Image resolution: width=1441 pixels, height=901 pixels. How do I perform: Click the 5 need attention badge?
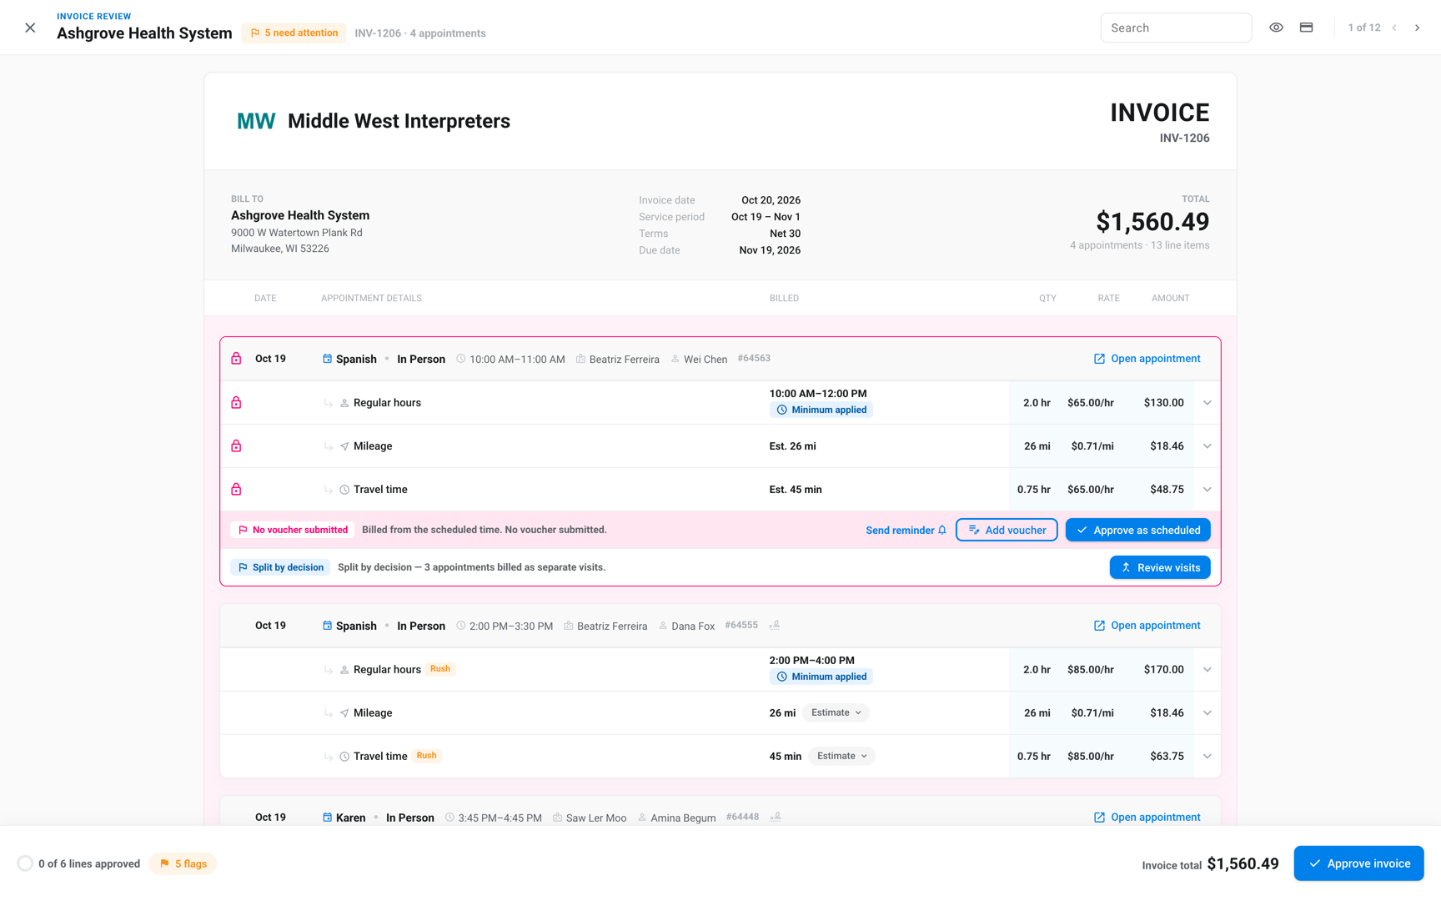pyautogui.click(x=294, y=33)
